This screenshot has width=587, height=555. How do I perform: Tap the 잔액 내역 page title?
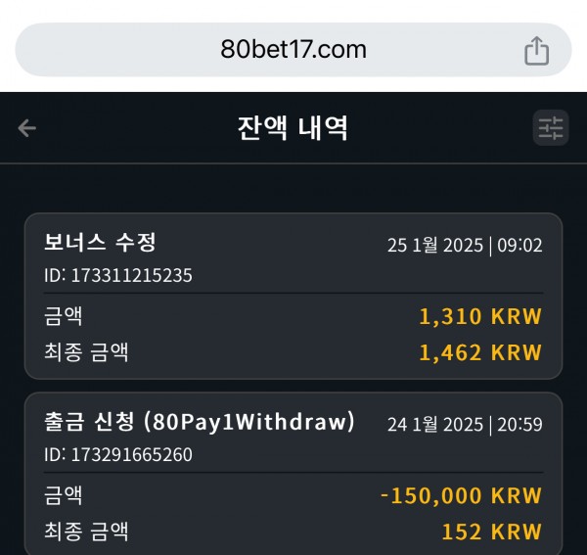[293, 128]
